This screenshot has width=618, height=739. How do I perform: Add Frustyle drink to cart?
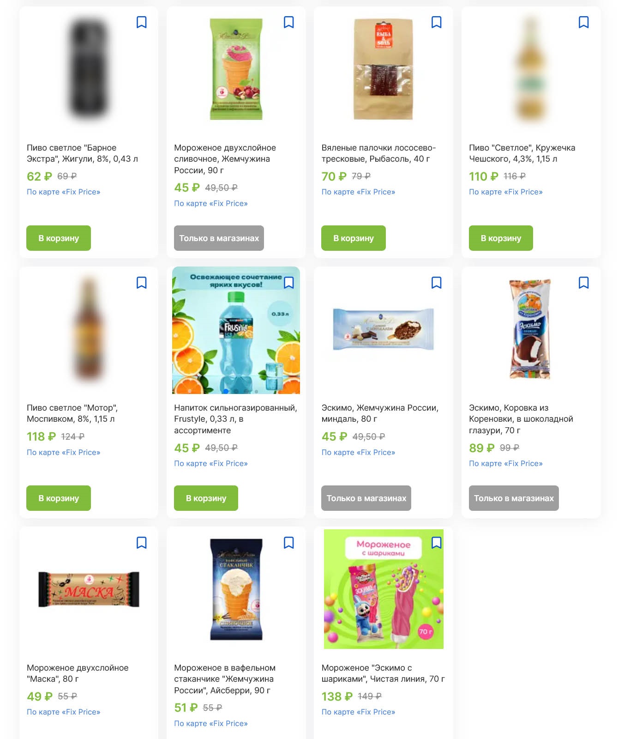(x=206, y=498)
